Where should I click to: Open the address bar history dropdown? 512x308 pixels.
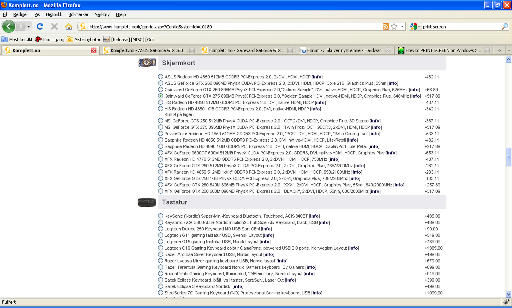tap(402, 26)
